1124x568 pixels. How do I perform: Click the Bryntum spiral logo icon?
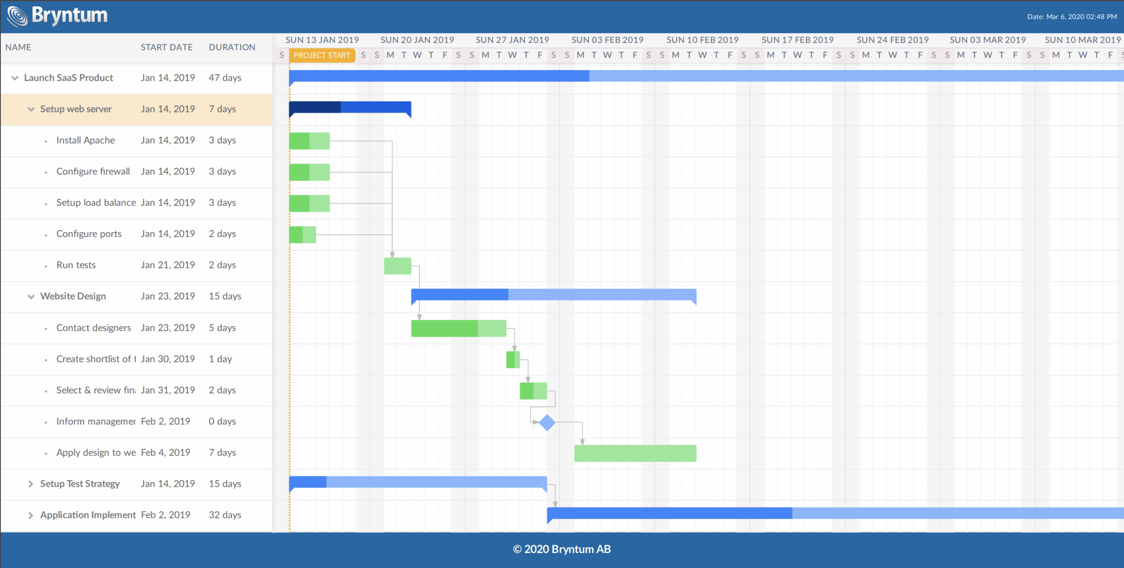[18, 16]
